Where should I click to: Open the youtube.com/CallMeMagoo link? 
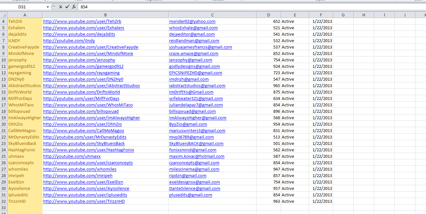pos(84,130)
